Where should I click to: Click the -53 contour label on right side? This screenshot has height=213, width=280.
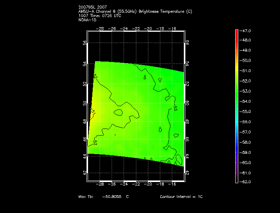(x=175, y=108)
